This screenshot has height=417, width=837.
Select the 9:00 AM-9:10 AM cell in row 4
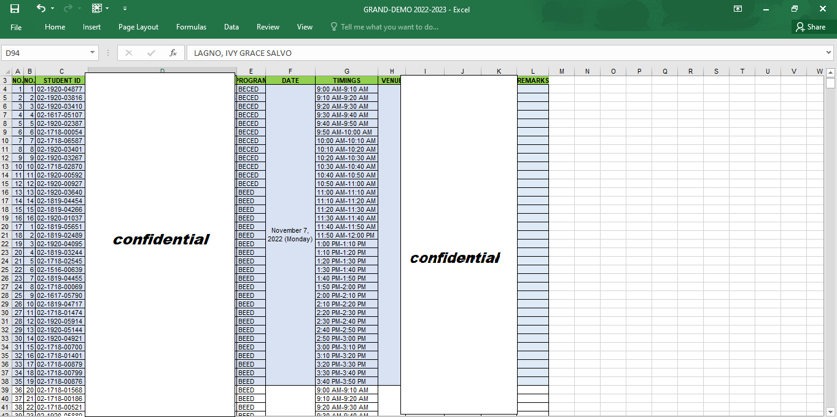347,89
